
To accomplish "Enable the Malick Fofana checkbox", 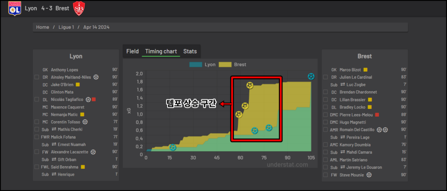I will click(x=37, y=137).
